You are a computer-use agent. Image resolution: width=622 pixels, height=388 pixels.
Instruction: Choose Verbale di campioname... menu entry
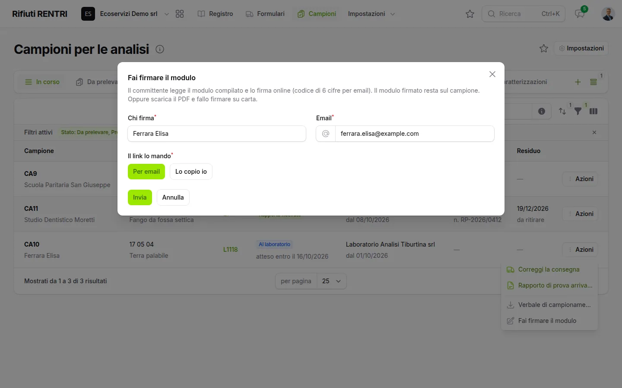(549, 305)
